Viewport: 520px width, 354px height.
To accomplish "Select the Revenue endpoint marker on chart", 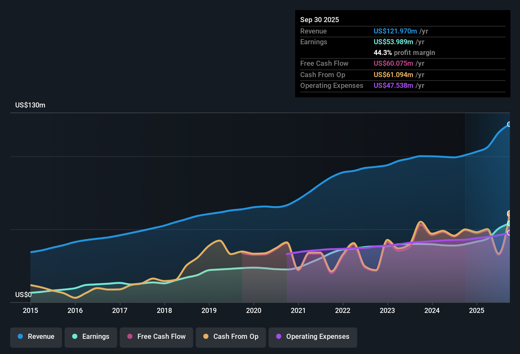I will [509, 124].
